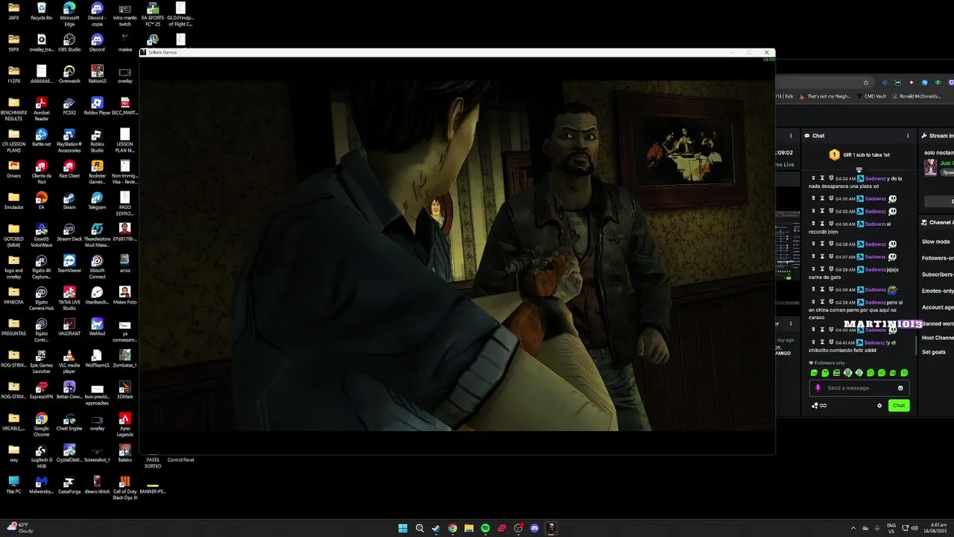Open chat settings gear icon
954x537 pixels.
[x=879, y=406]
